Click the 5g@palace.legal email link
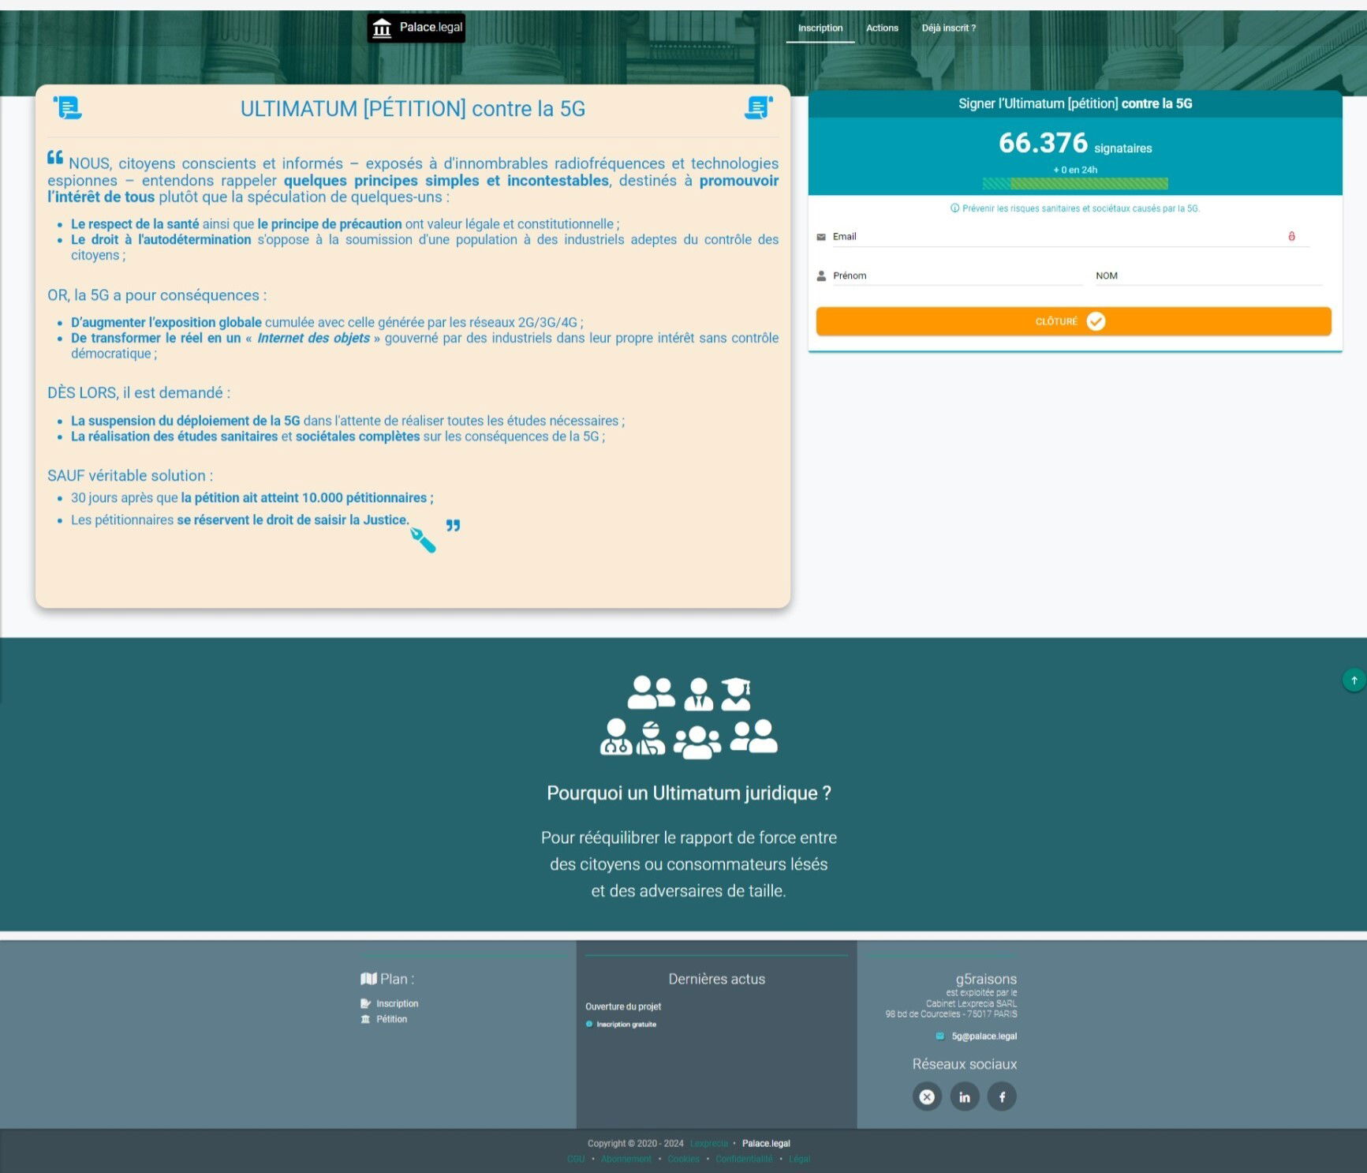This screenshot has width=1367, height=1173. 984,1036
